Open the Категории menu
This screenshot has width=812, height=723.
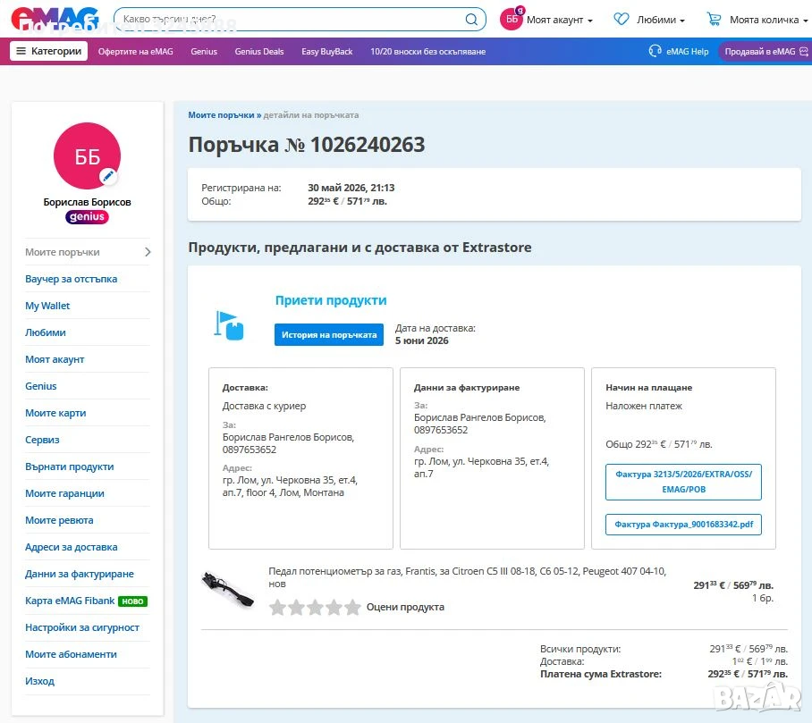point(48,51)
